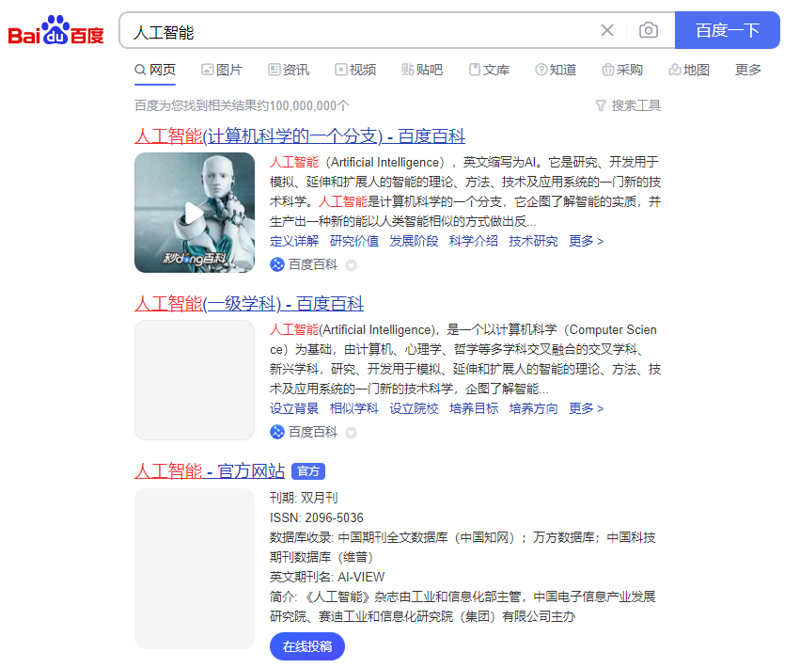Click 百度百科 source icon under second result
The width and height of the screenshot is (800, 668).
[277, 432]
